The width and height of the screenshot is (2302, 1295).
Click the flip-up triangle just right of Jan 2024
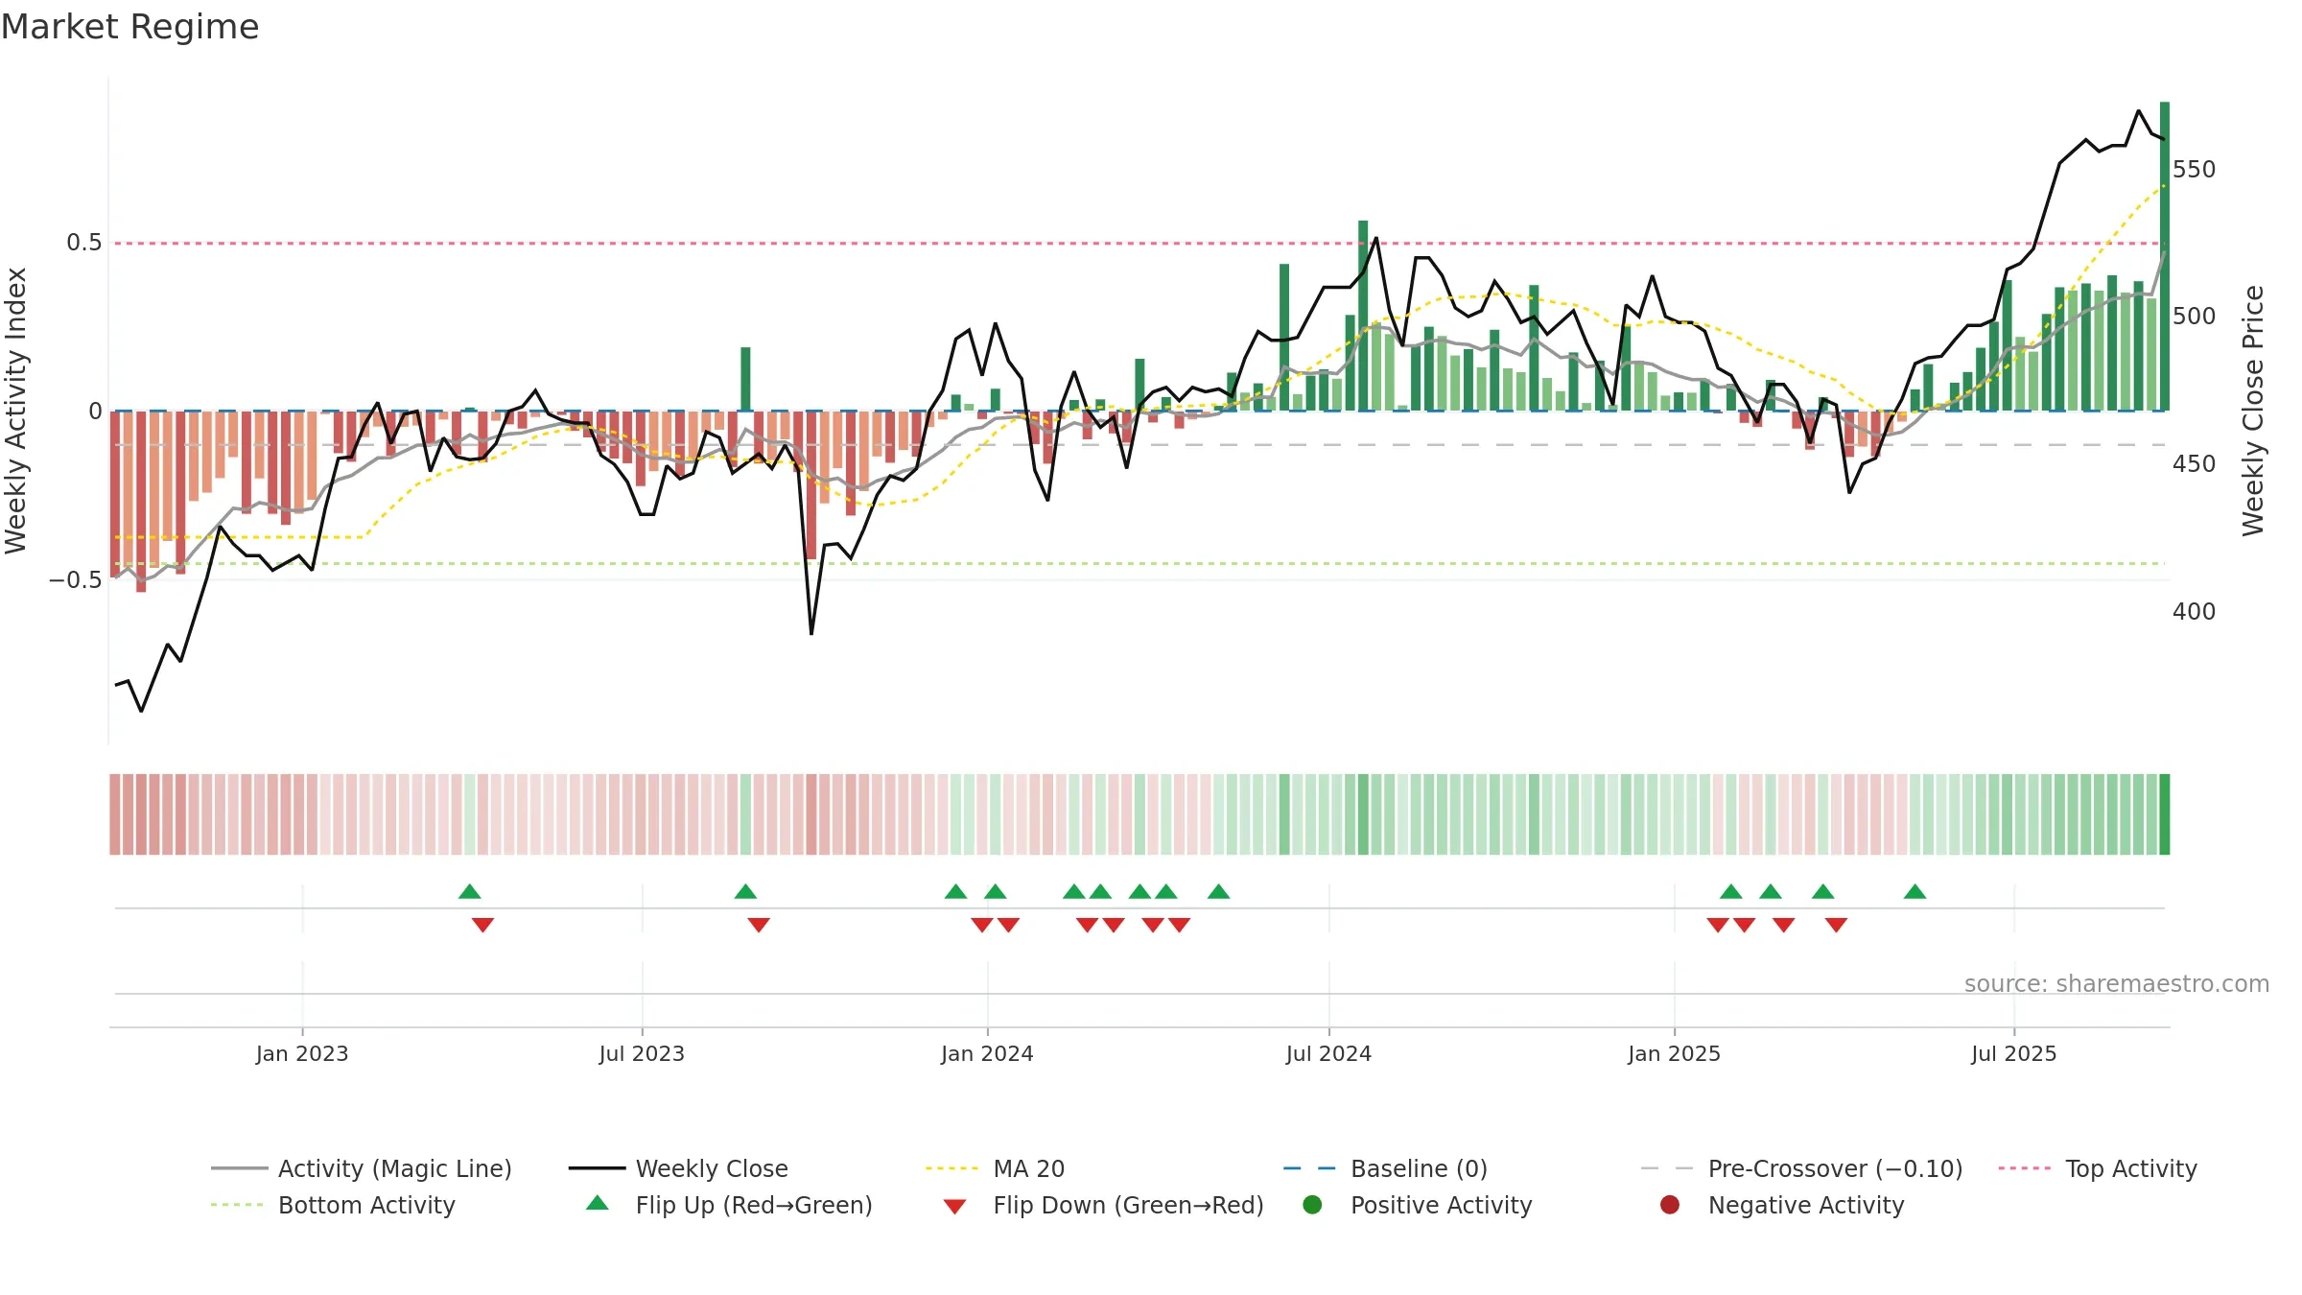996,891
